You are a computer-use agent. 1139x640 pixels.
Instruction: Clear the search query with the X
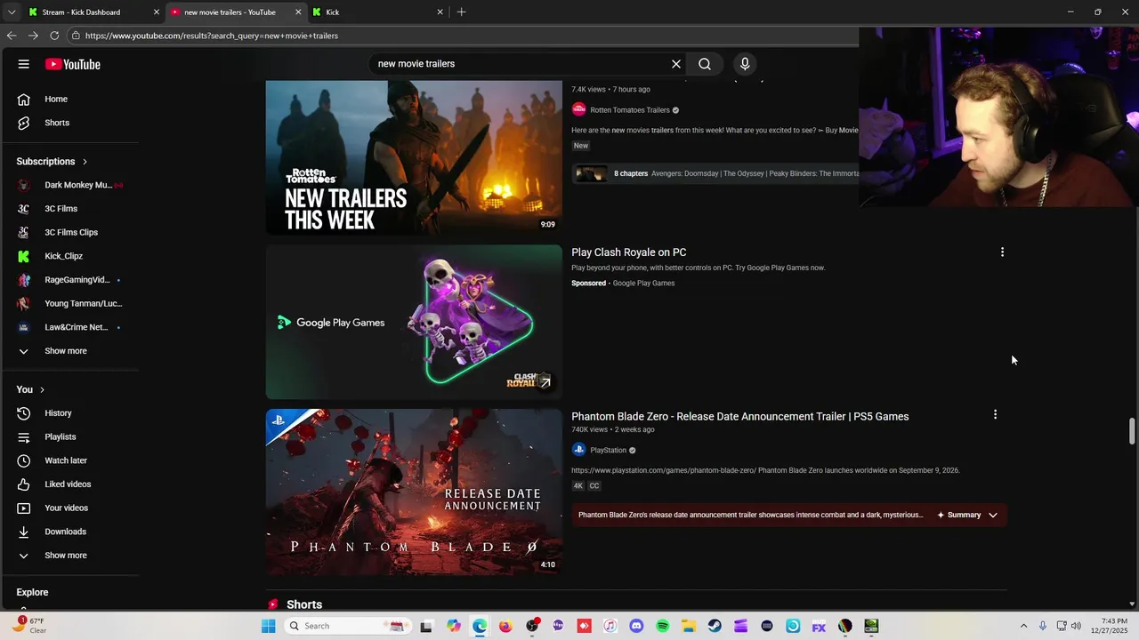676,64
